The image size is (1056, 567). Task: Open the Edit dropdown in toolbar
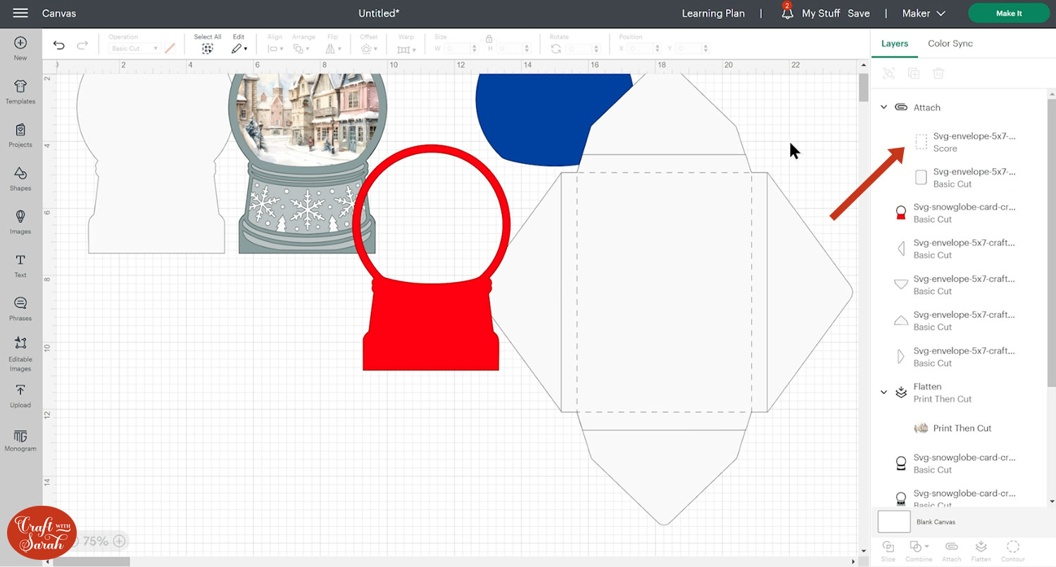pyautogui.click(x=239, y=49)
